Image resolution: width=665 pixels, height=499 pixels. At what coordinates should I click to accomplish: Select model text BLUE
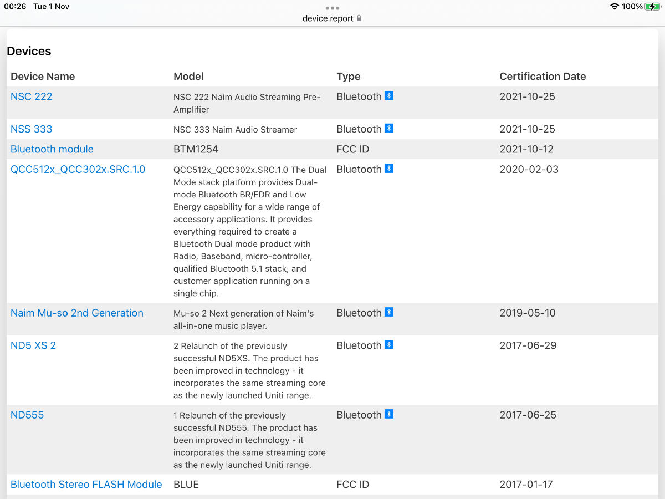[x=186, y=485]
